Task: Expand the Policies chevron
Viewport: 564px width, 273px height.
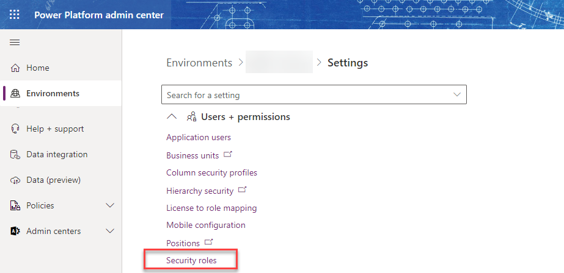Action: point(110,205)
